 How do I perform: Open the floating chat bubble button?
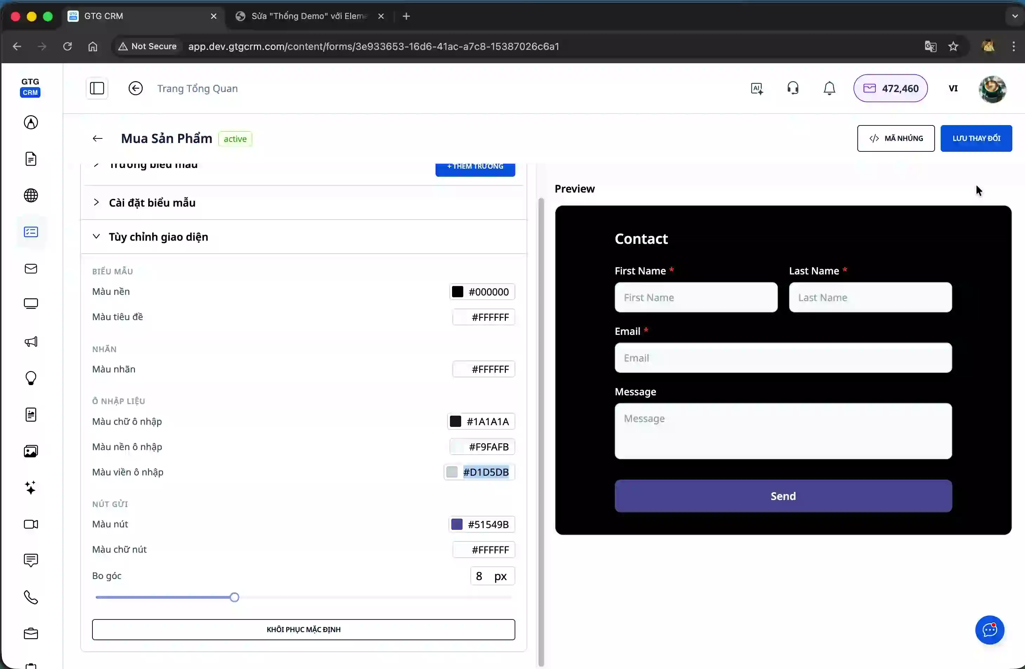coord(990,630)
